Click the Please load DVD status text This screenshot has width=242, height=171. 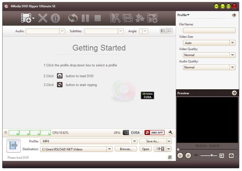point(18,157)
